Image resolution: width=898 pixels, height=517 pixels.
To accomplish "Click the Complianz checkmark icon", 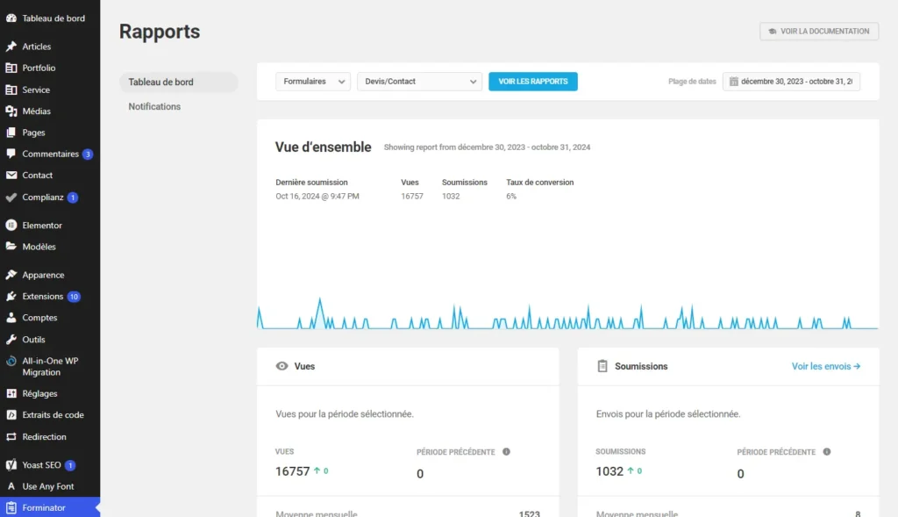I will pyautogui.click(x=11, y=197).
